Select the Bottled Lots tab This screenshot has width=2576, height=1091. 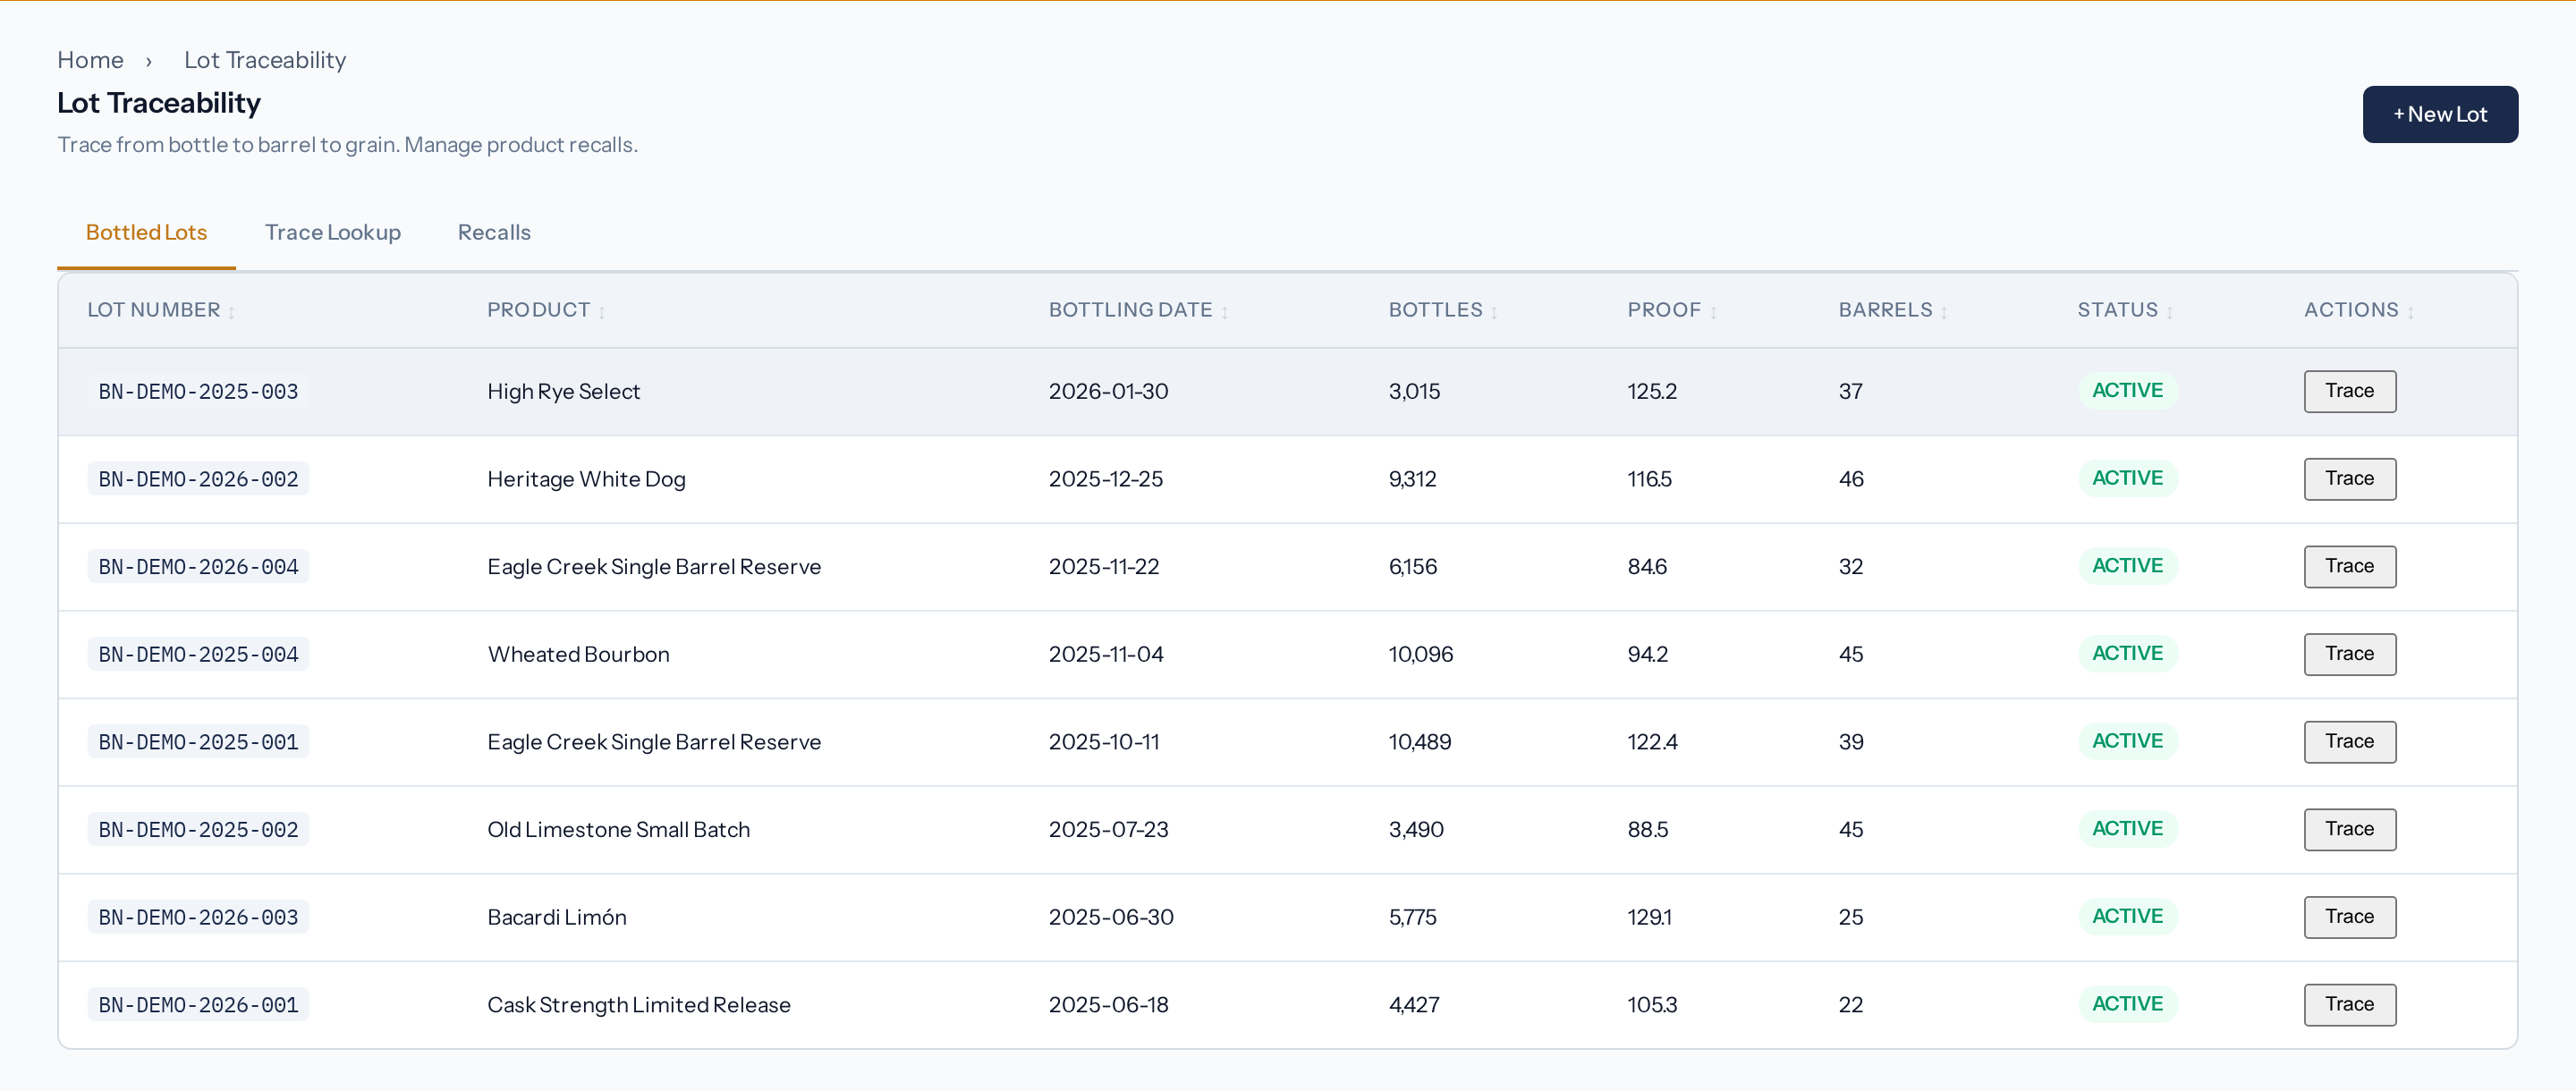[x=146, y=232]
